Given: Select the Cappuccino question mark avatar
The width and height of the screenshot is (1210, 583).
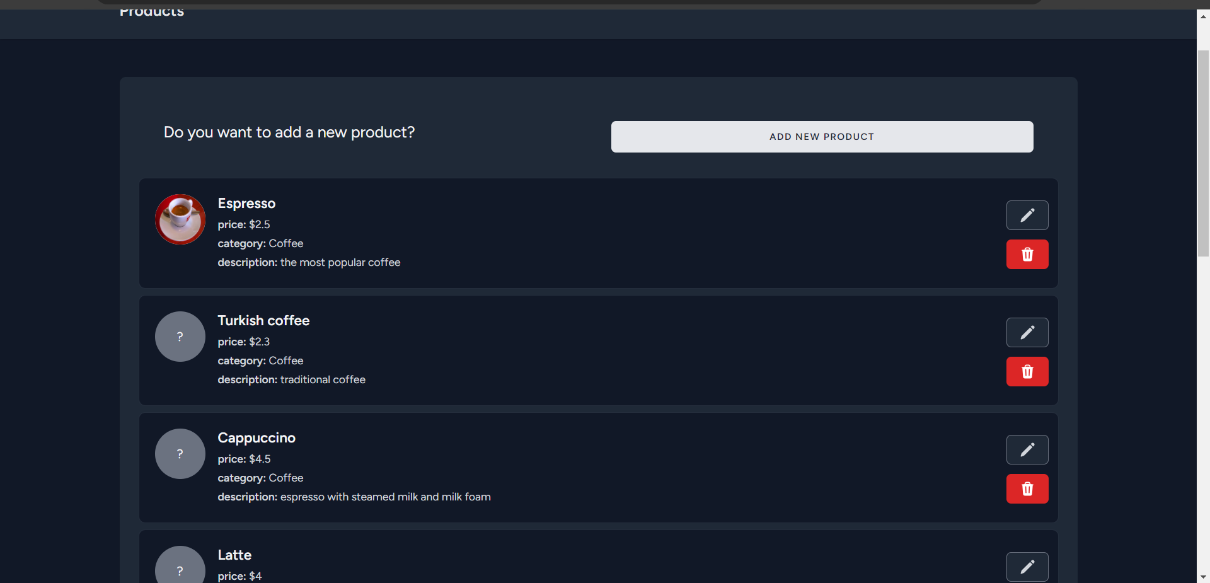Looking at the screenshot, I should [180, 454].
